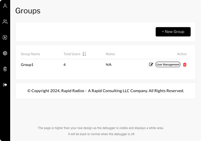Viewport: 201px width, 141px height.
Task: Open the settings gear in sidebar
Action: (5, 53)
